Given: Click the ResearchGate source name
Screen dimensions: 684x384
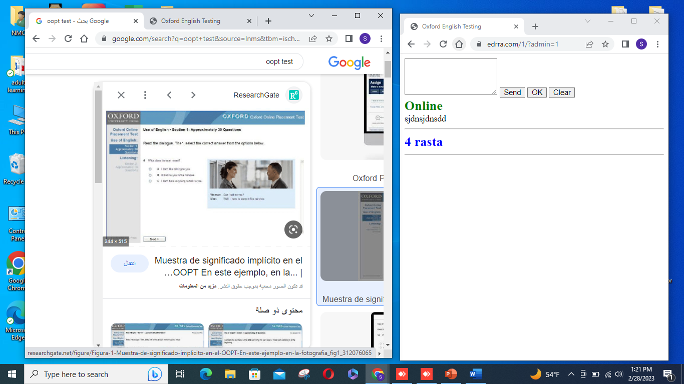Looking at the screenshot, I should coord(256,95).
